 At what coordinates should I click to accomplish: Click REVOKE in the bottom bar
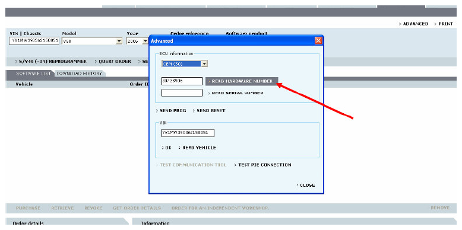(93, 208)
